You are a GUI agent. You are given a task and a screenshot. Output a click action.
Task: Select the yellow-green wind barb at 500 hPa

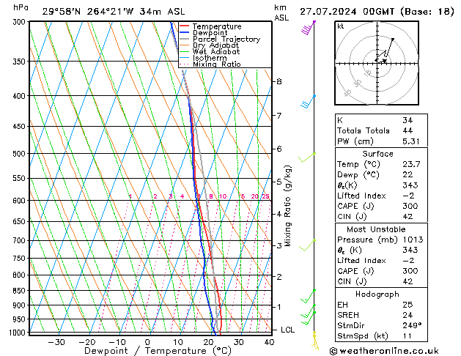tap(309, 157)
